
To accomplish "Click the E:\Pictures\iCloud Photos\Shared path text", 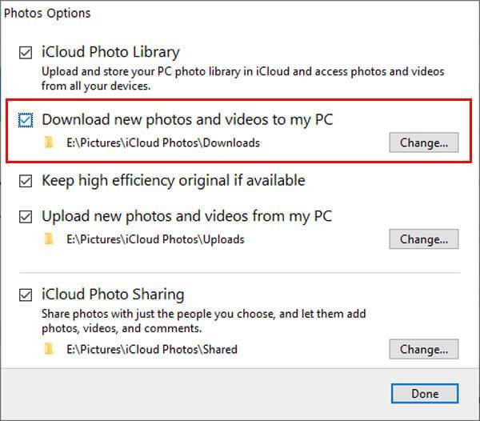I will pyautogui.click(x=152, y=349).
